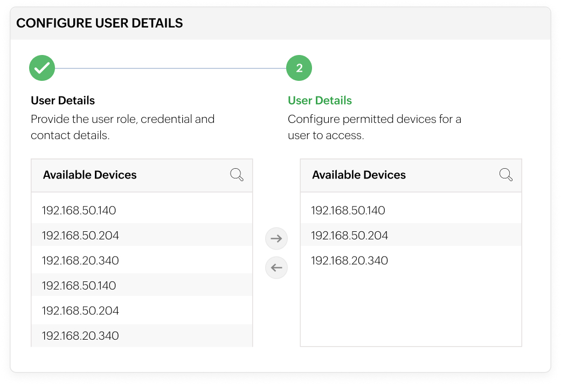Click the magnifier icon beside Available Devices header
Screen dimensions: 561x386
[x=237, y=175]
